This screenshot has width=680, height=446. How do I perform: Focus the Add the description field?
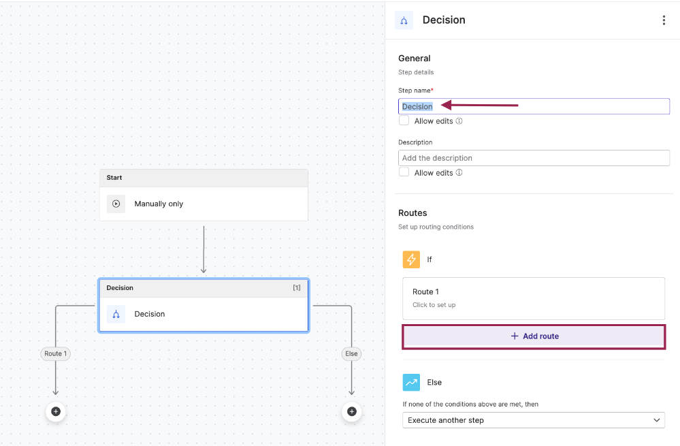(534, 158)
